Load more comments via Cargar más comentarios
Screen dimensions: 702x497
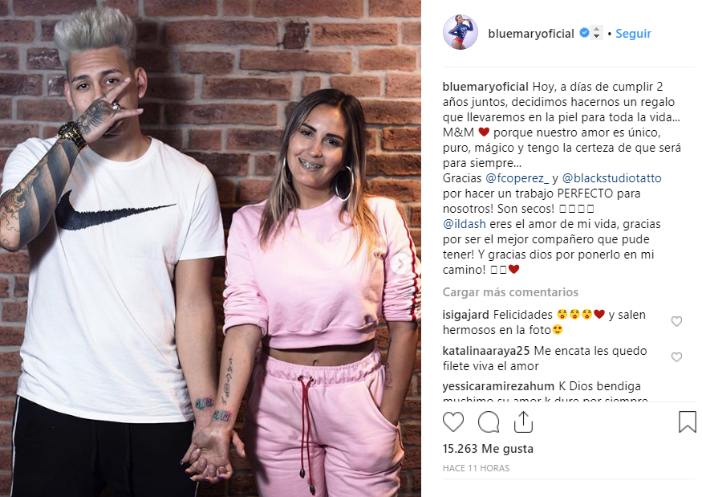pos(510,292)
